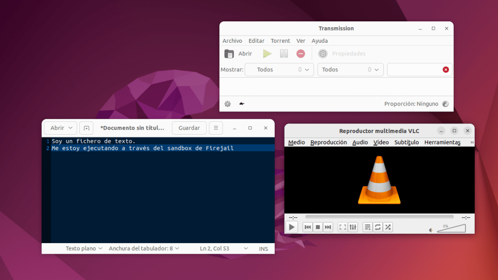The image size is (498, 280).
Task: Save the document with Guardar
Action: (189, 128)
